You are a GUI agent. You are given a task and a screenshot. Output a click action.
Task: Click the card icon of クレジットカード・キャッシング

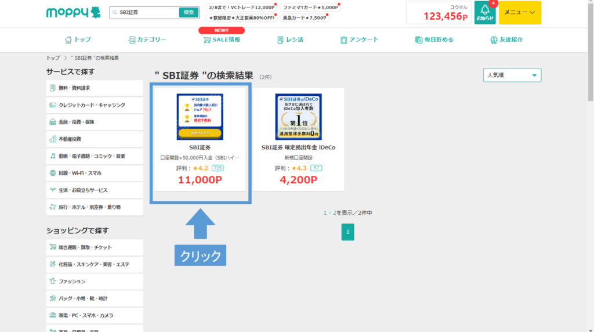53,105
